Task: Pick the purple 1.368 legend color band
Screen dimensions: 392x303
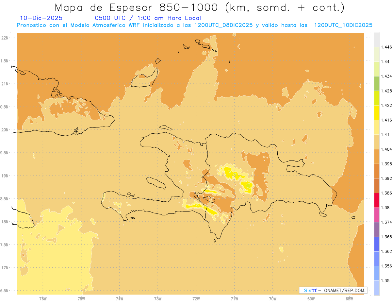Action: (377, 229)
